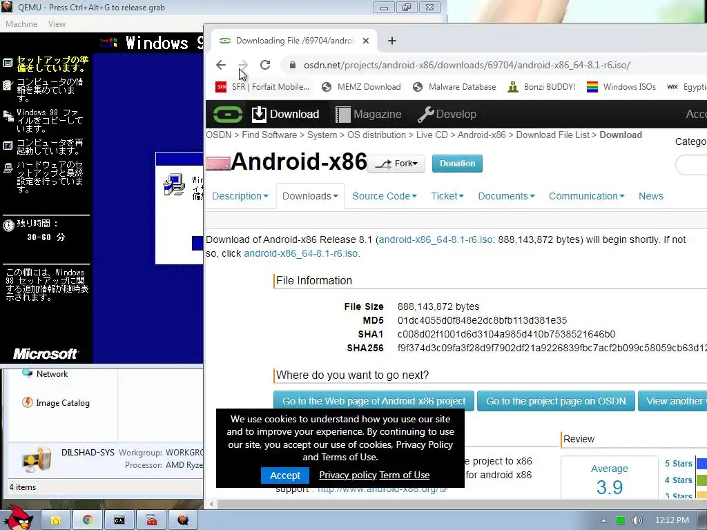Open the SFR Forfait Mobile bookmark

[x=262, y=87]
